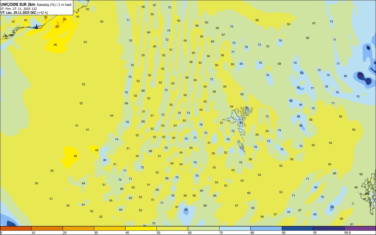
Task: Click the '42' humidity value on the map
Action: (x=13, y=22)
